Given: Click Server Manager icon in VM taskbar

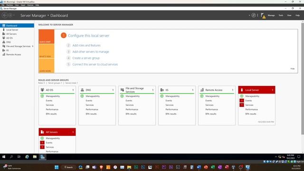Looking at the screenshot, I should [42, 157].
